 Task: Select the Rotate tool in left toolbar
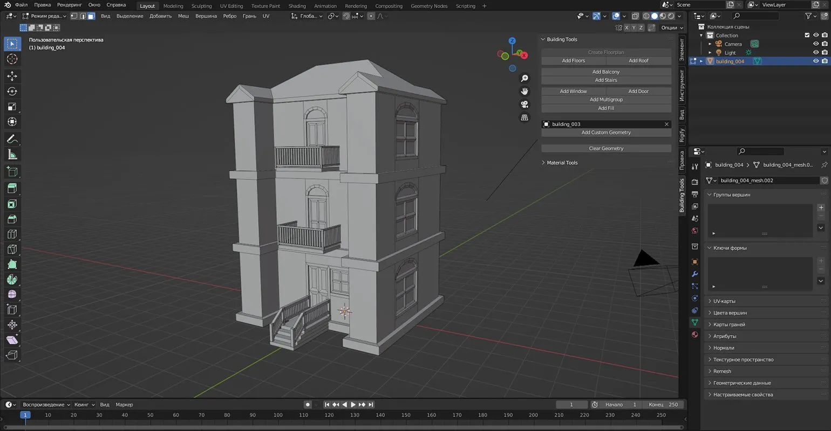12,91
